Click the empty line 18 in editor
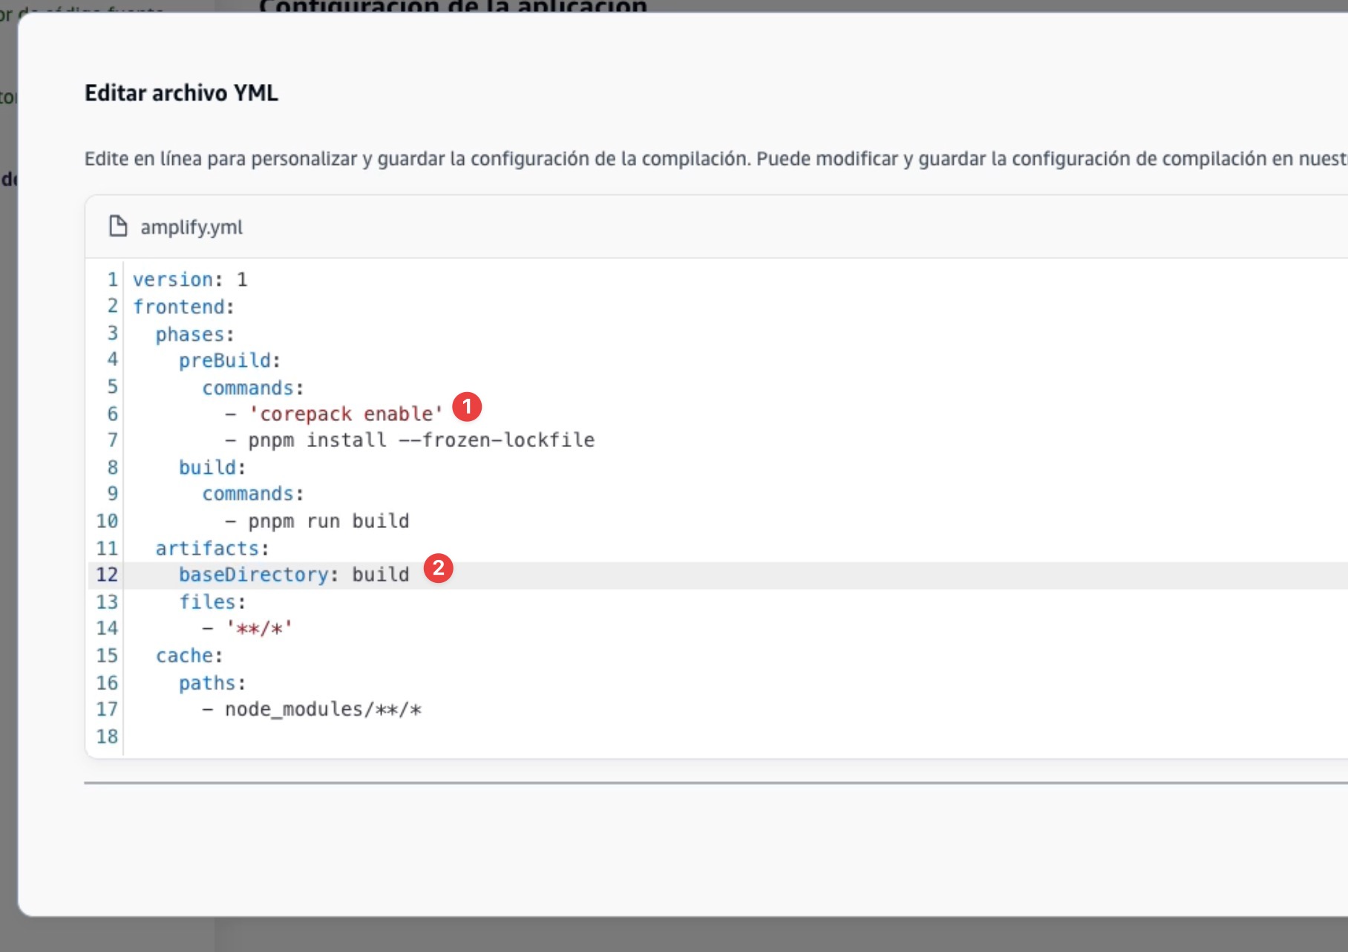Image resolution: width=1348 pixels, height=952 pixels. (735, 736)
